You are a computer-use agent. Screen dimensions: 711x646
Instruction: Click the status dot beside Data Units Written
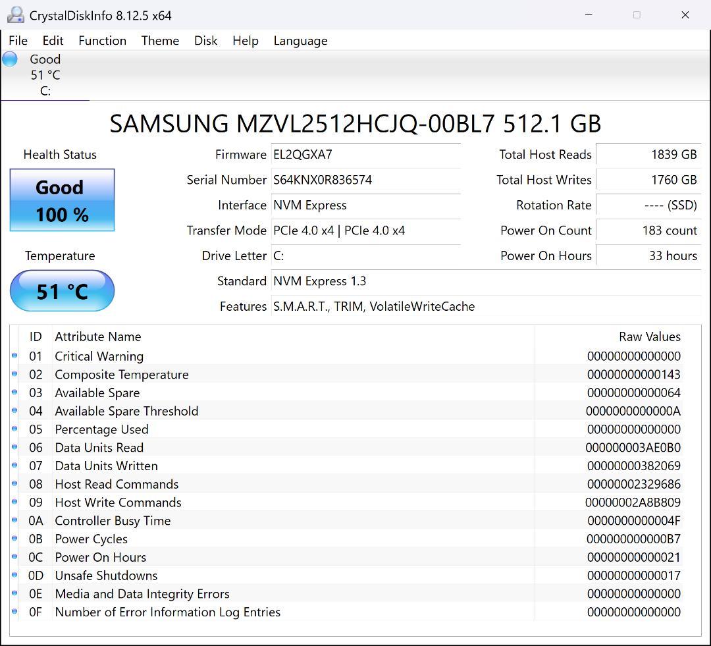tap(14, 466)
